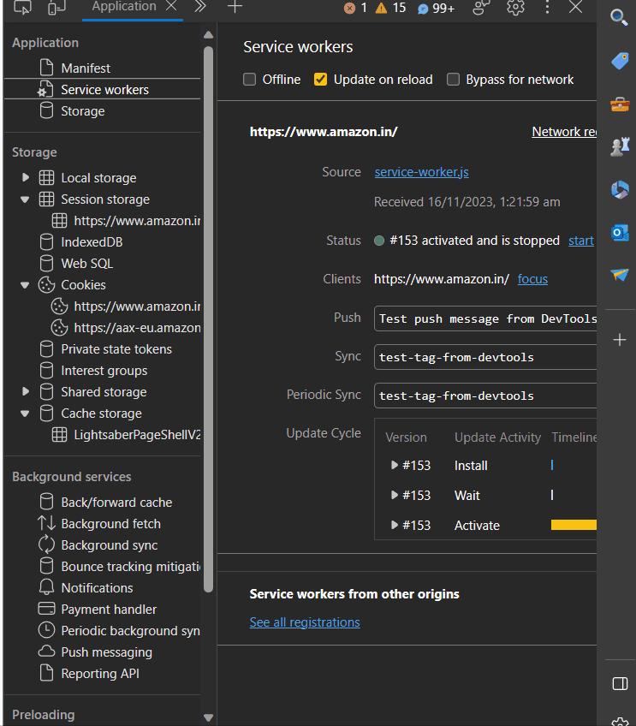The image size is (636, 726).
Task: Open the Edge sidebar search icon
Action: pos(620,17)
